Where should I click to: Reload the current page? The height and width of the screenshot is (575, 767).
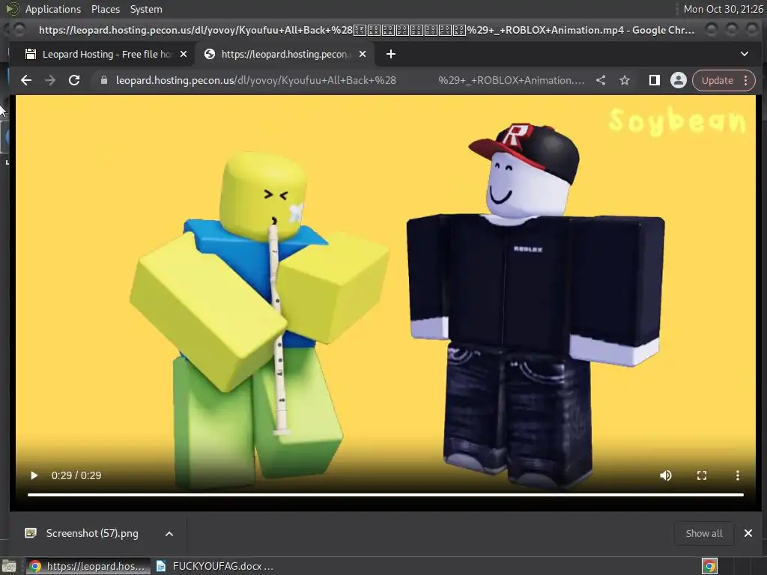pos(74,80)
